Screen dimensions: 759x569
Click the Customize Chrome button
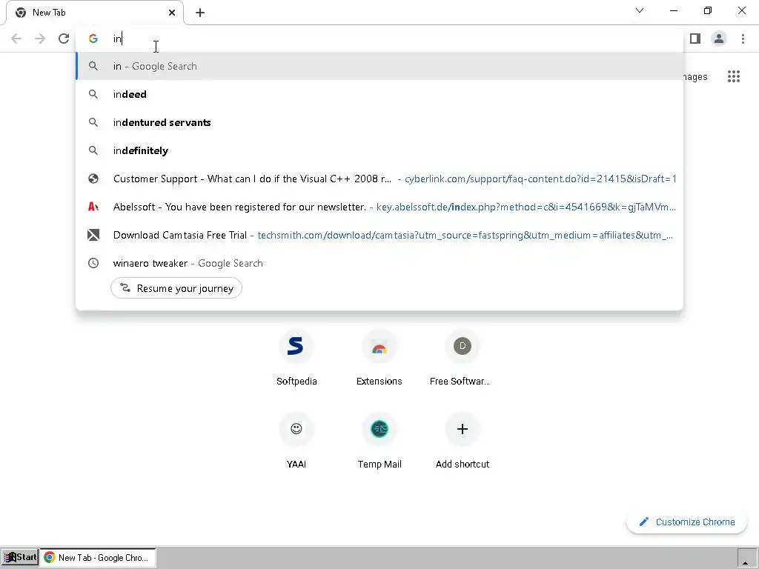[686, 522]
